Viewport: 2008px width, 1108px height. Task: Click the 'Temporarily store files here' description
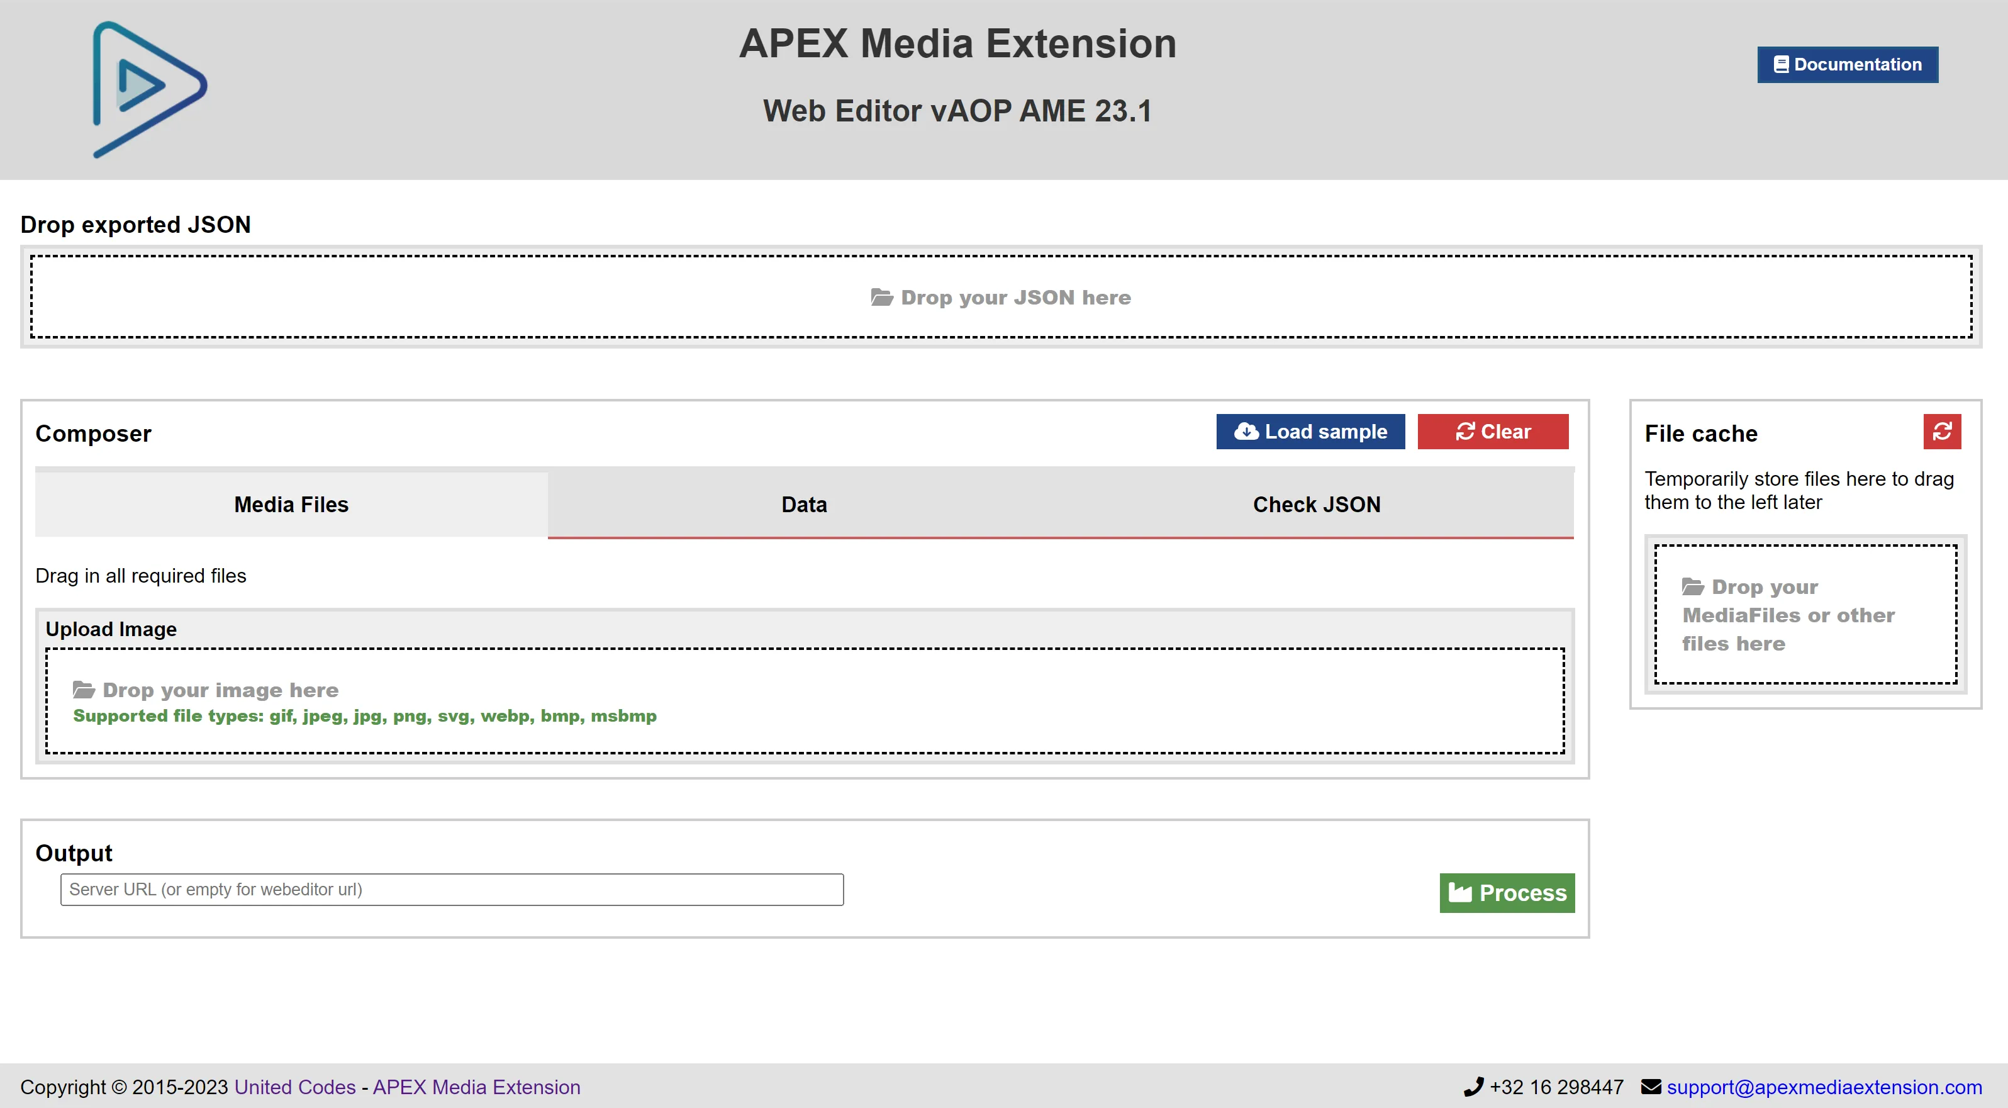[x=1799, y=490]
